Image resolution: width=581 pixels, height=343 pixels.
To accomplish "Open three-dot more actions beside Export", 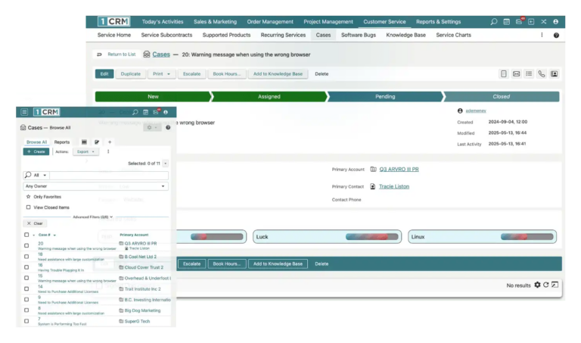I will click(x=108, y=151).
